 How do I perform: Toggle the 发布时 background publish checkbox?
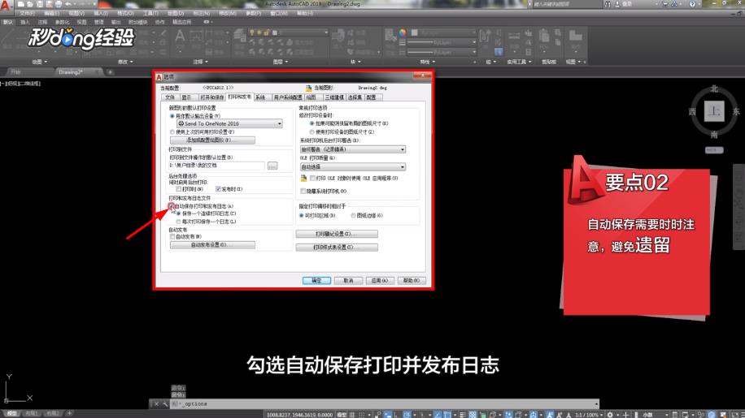(x=218, y=189)
